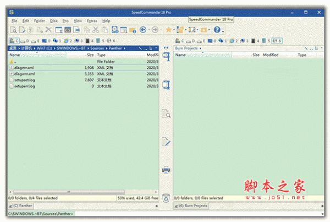330x222 pixels.
Task: Select the setuperr.log file
Action: click(x=83, y=86)
